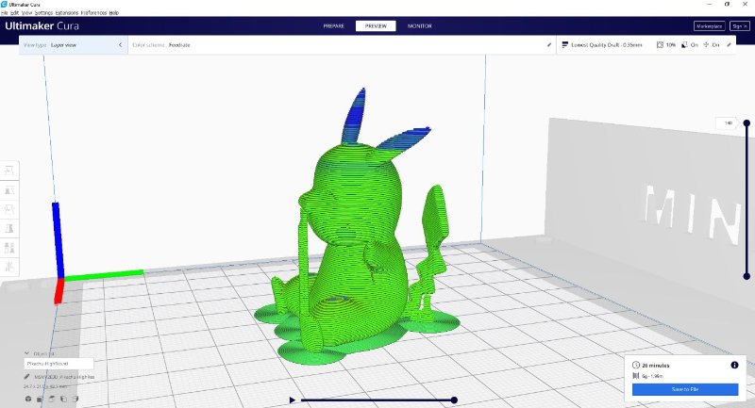Click the Ultimaker Cura logo in the header
The width and height of the screenshot is (755, 408).
point(42,26)
